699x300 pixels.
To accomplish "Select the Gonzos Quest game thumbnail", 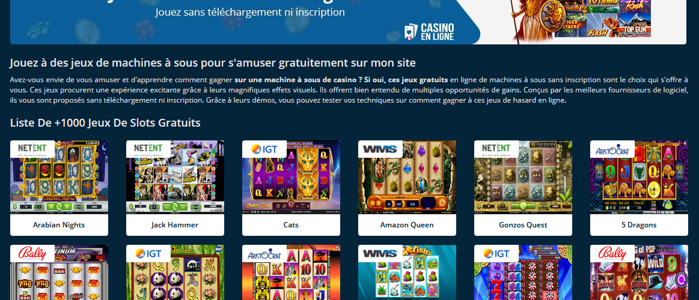I will [523, 177].
